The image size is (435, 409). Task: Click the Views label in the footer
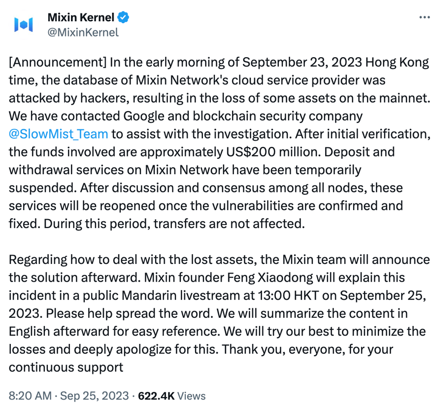coord(192,395)
